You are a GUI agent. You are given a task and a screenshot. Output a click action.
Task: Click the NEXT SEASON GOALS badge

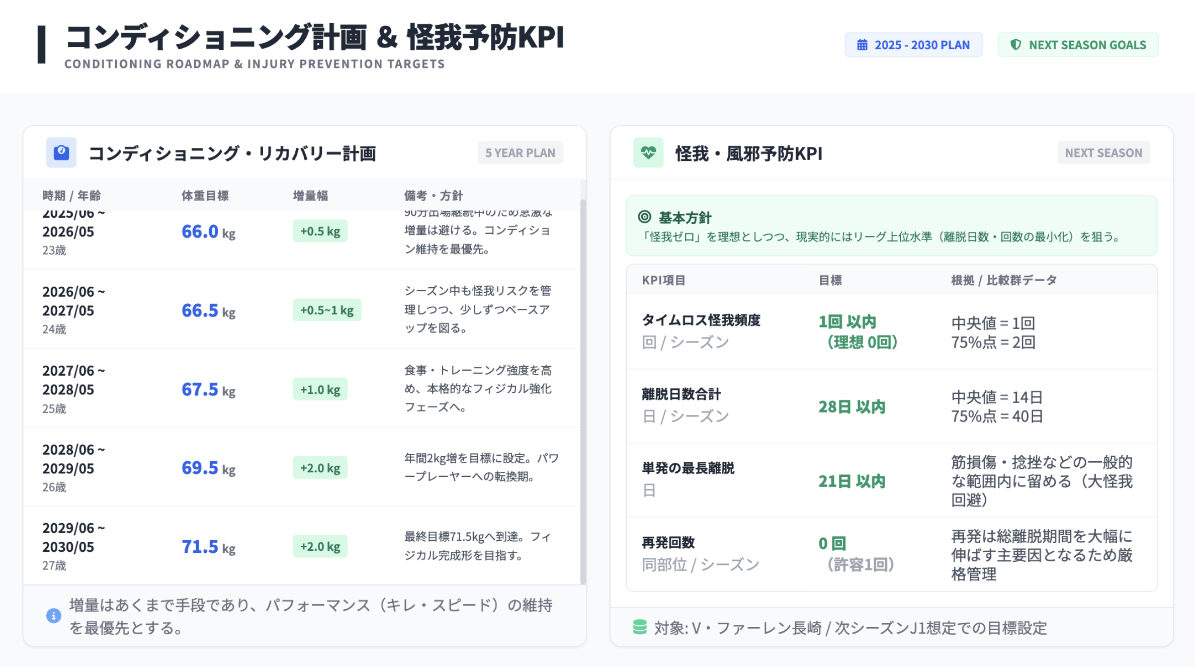[1078, 45]
